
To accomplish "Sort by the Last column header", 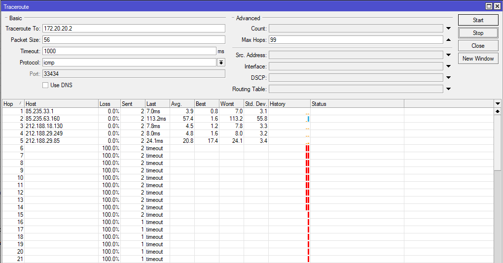I will tap(157, 104).
